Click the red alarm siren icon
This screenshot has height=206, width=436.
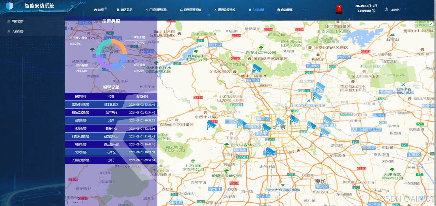coord(339,9)
